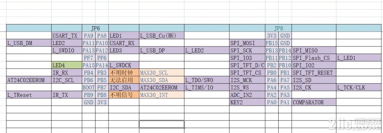Select the green LED4 cell
Viewport: 383px width, 133px height.
coord(67,65)
